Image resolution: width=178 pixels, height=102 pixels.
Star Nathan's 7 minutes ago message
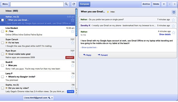[173, 20]
